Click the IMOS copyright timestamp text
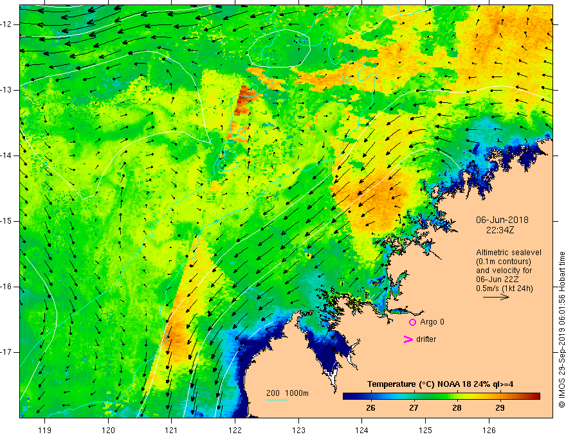Viewport: 566px width, 437px height. 561,330
